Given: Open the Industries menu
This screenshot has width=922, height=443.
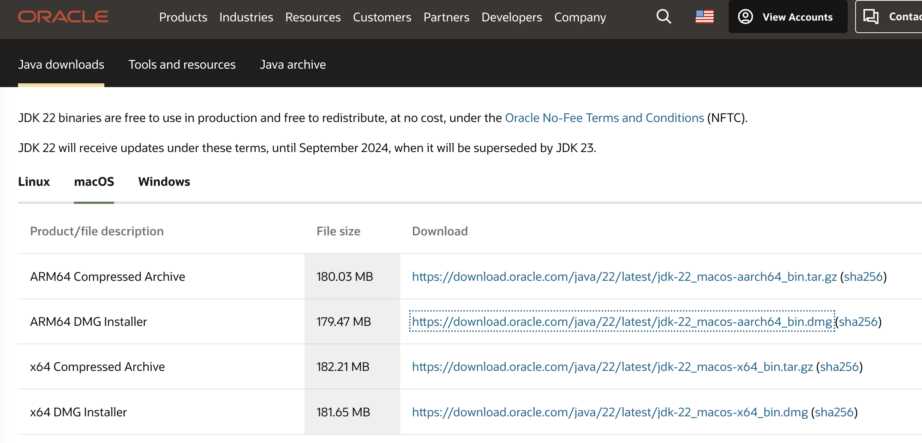Looking at the screenshot, I should pos(246,17).
